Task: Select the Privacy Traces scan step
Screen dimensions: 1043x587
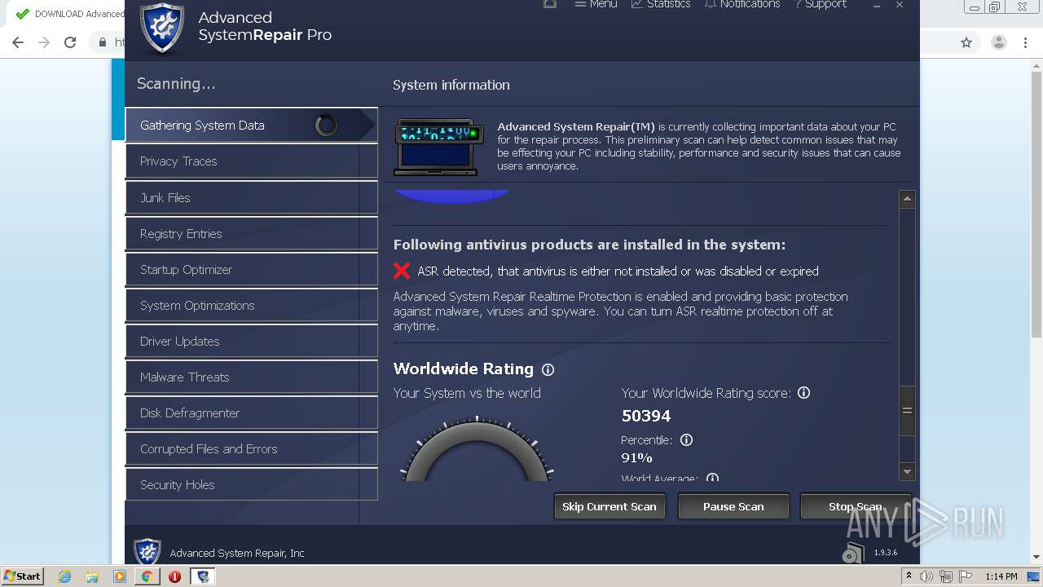Action: click(x=251, y=161)
